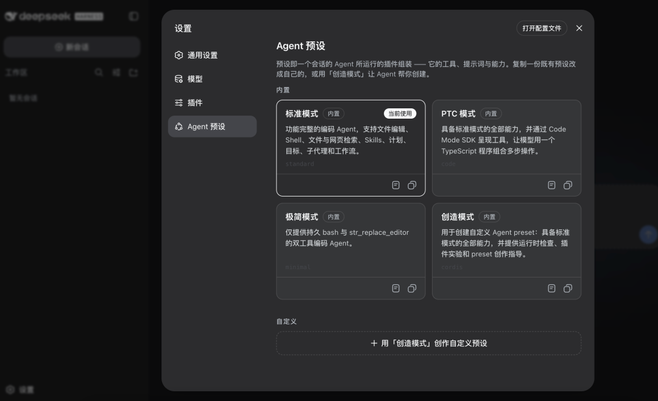Click the settings entry at sidebar bottom
658x401 pixels.
[x=20, y=389]
